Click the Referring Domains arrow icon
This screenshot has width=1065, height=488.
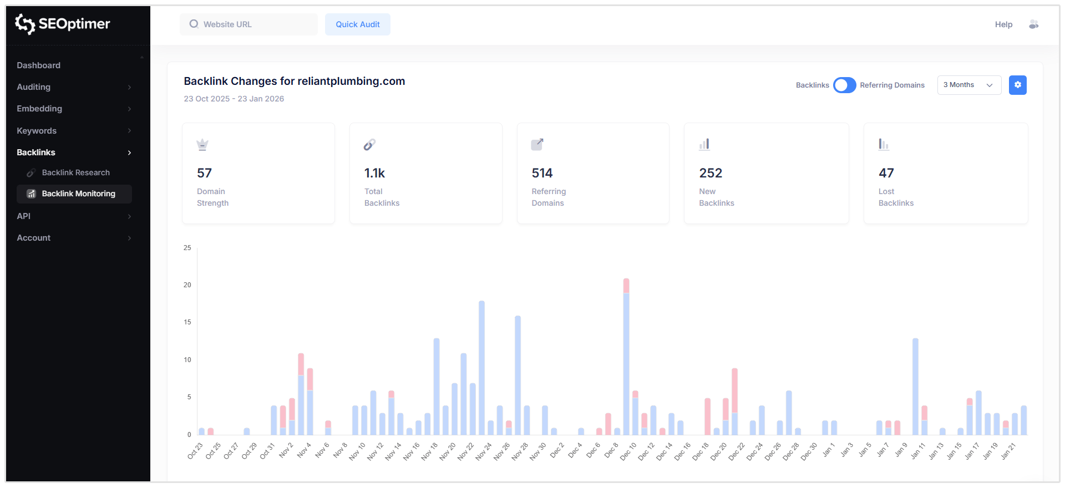point(537,145)
